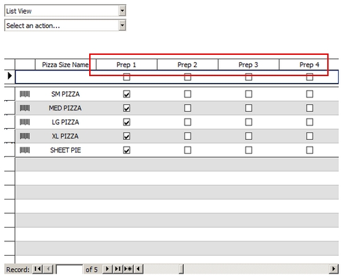
Task: Click the horizontal scrollbar thumb
Action: pos(181,269)
